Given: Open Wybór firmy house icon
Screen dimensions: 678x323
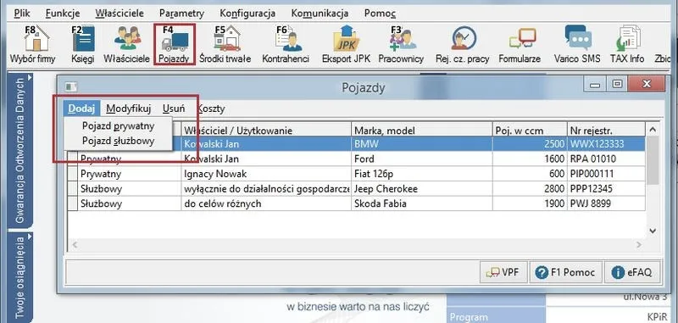Looking at the screenshot, I should [36, 39].
